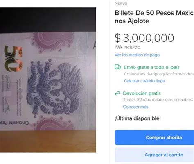This screenshot has height=164, width=194.
Task: Open Conocer más returns link
Action: (x=135, y=107)
